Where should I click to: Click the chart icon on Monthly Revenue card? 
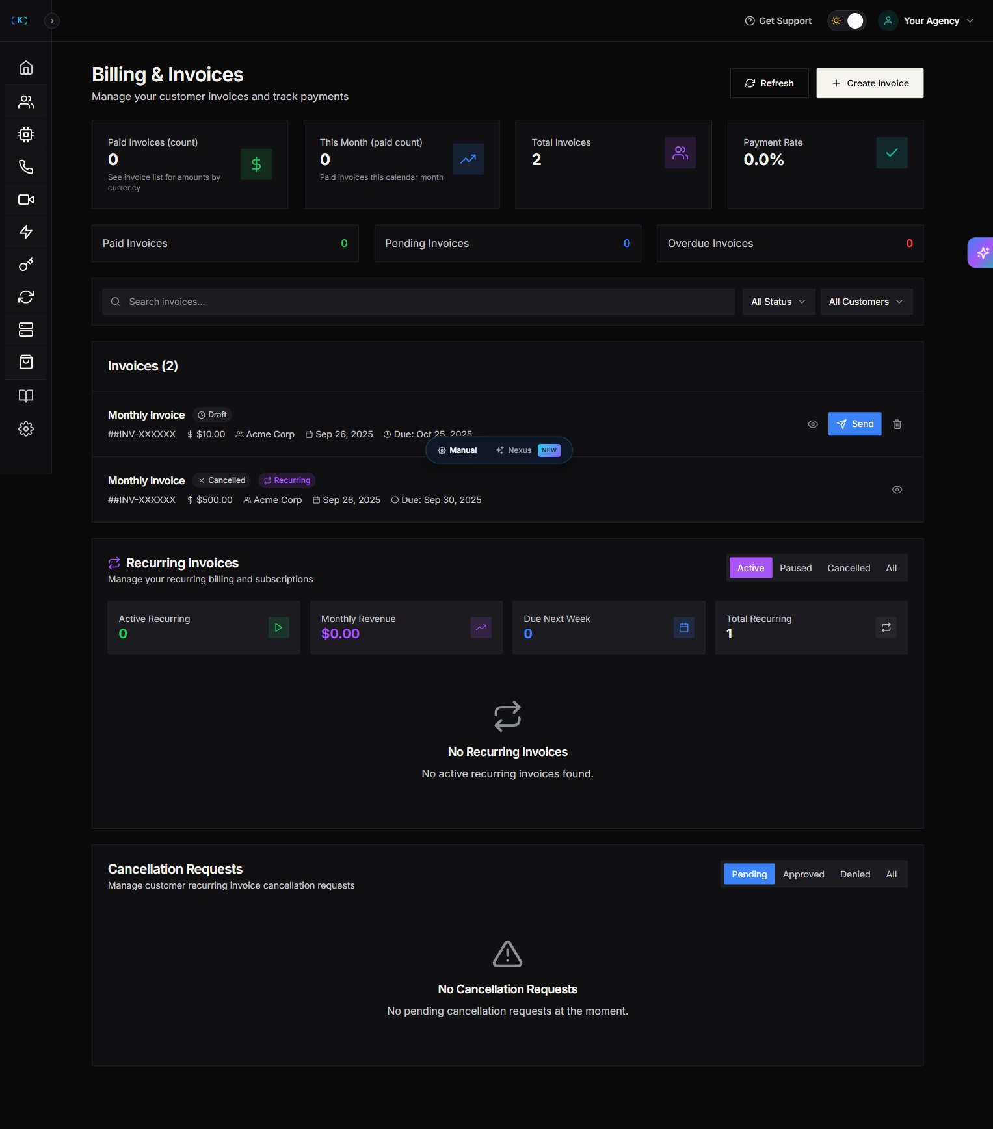pyautogui.click(x=481, y=627)
